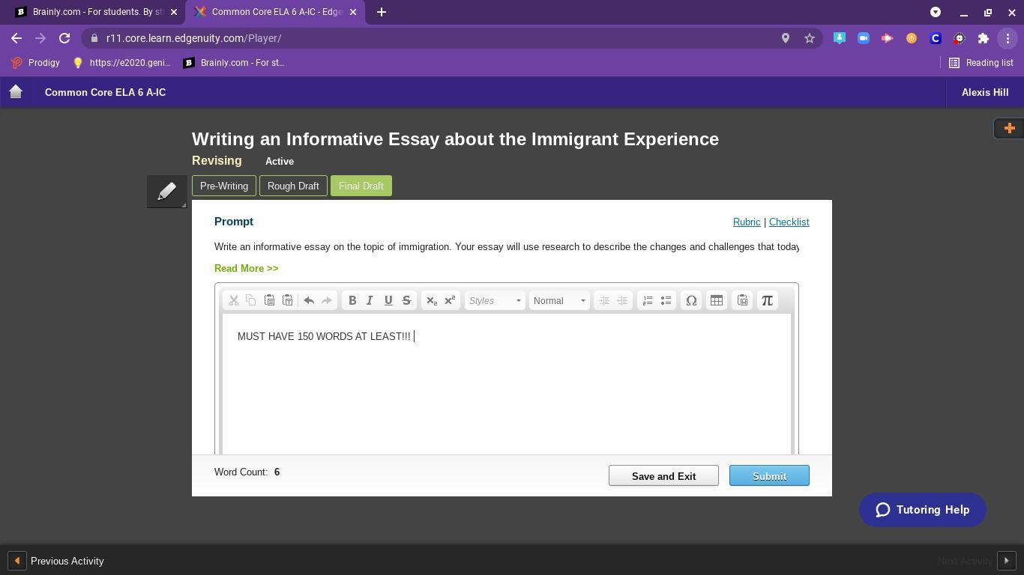Viewport: 1024px width, 575px height.
Task: Open the blue C extension icon
Action: pos(936,38)
